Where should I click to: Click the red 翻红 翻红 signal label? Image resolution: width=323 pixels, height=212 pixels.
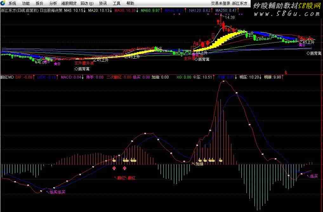click(125, 178)
